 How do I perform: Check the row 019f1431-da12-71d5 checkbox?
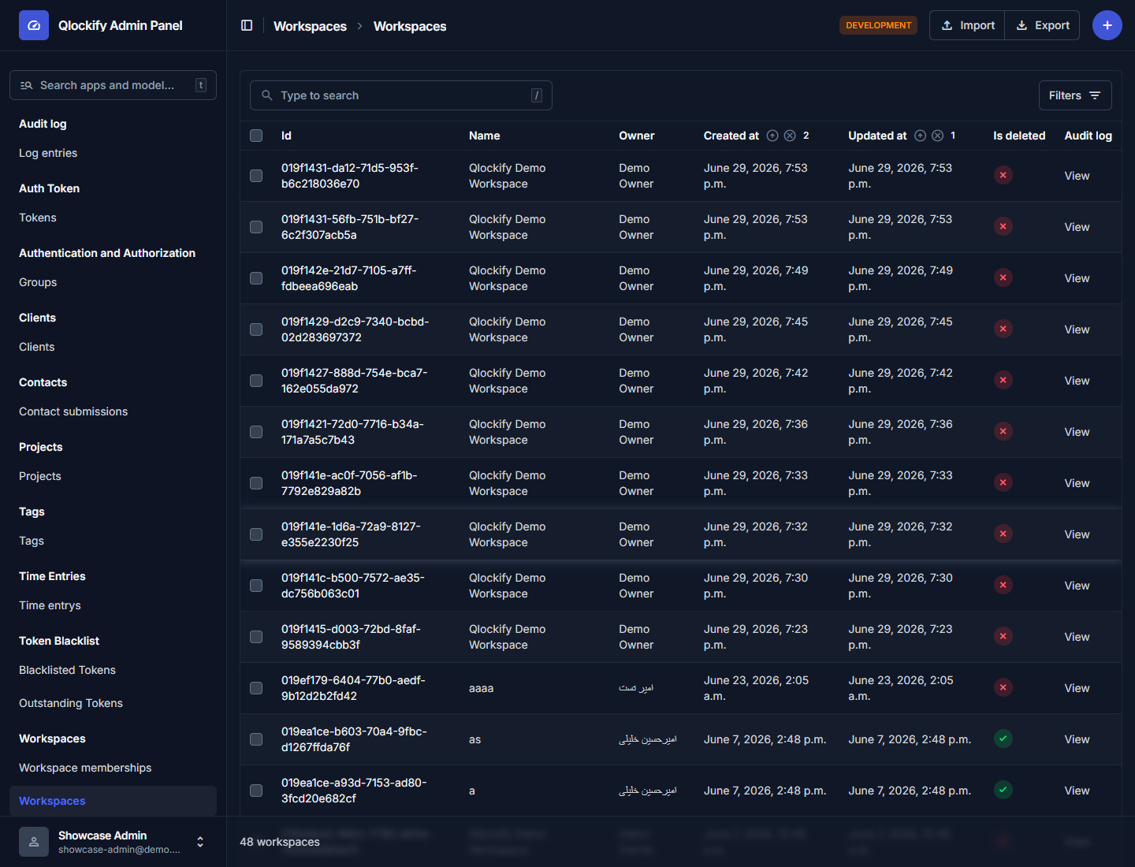(256, 176)
